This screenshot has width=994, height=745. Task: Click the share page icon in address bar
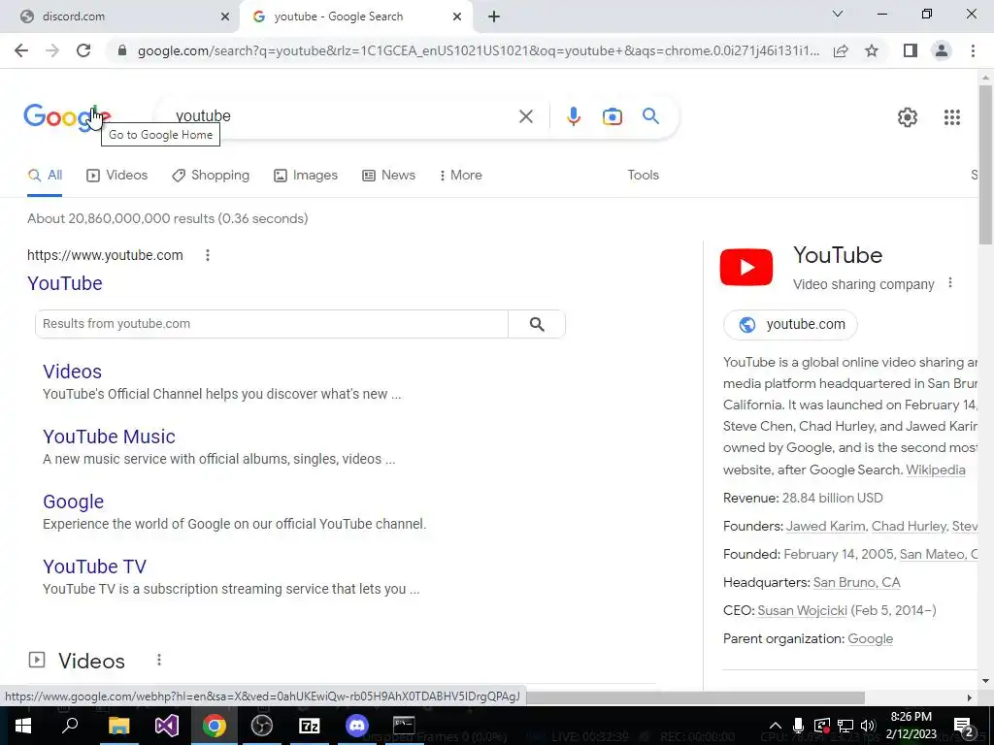(x=841, y=50)
